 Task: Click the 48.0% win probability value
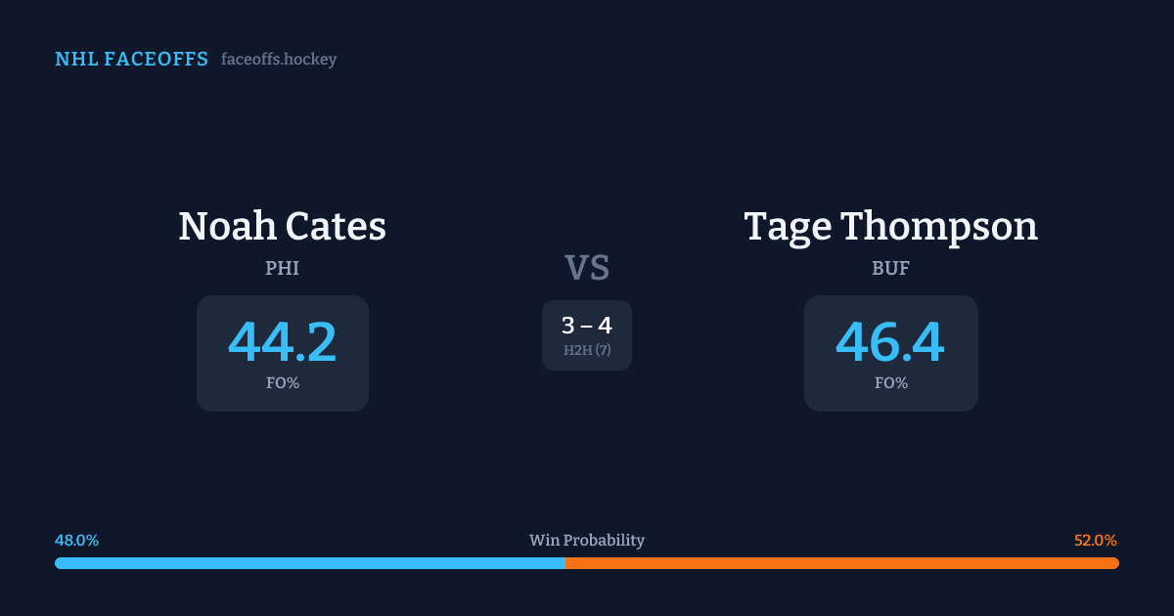(76, 541)
